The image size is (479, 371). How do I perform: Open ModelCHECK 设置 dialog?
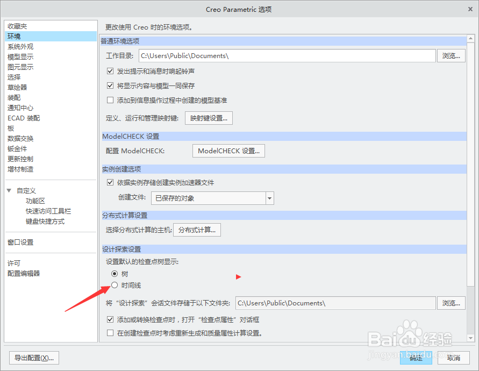click(228, 151)
